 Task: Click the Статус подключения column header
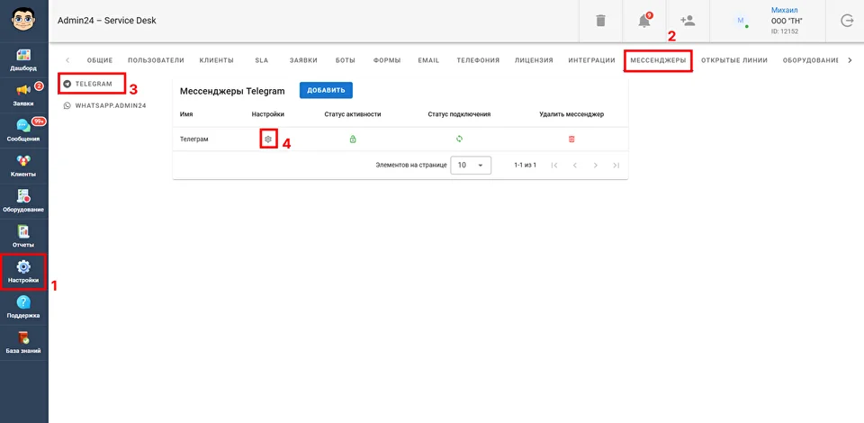point(459,114)
